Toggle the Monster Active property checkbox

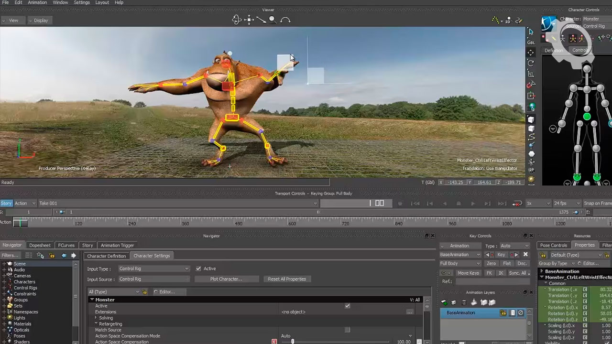[347, 306]
